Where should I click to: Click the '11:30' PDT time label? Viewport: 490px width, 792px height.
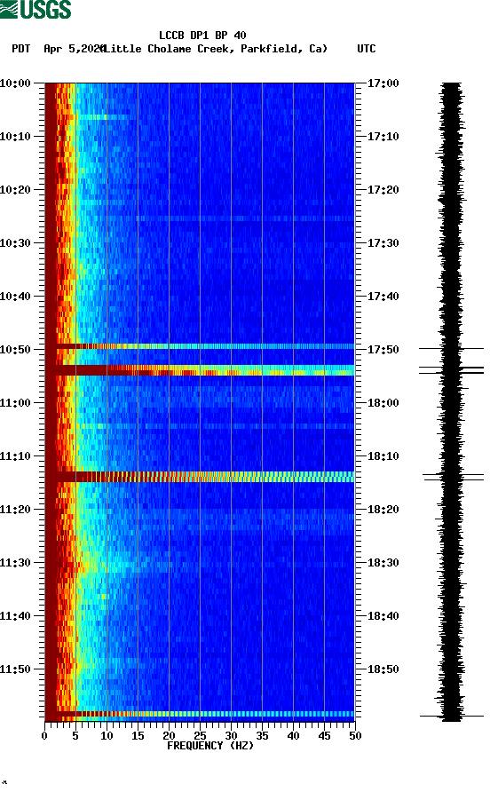click(x=15, y=563)
